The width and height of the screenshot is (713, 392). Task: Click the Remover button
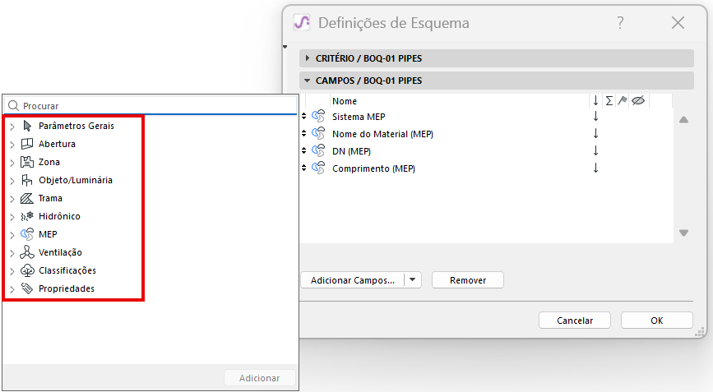point(468,279)
